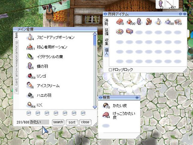The height and width of the screenshot is (145, 193).
Task: Pick the purple butterfly wing in inventory
Action: (x=139, y=21)
